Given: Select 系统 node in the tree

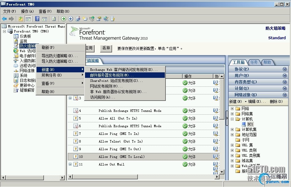Looking at the screenshot, I should pos(23,75).
